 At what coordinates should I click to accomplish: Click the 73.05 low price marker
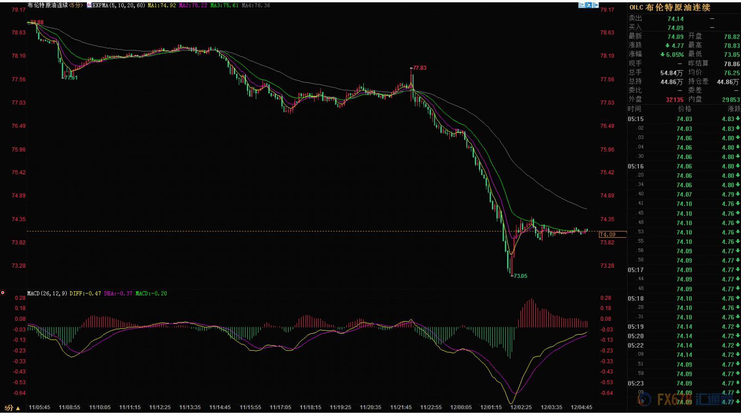point(520,276)
